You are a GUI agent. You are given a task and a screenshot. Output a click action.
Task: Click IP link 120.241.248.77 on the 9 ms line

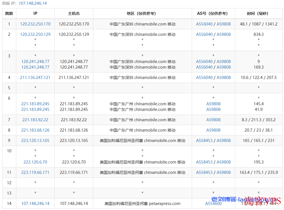click(35, 62)
